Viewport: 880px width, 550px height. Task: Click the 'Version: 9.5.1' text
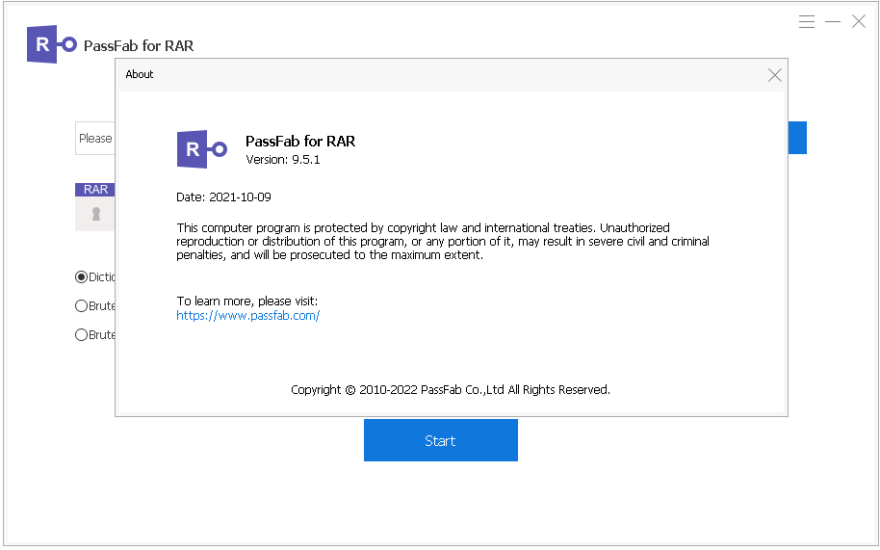point(283,160)
